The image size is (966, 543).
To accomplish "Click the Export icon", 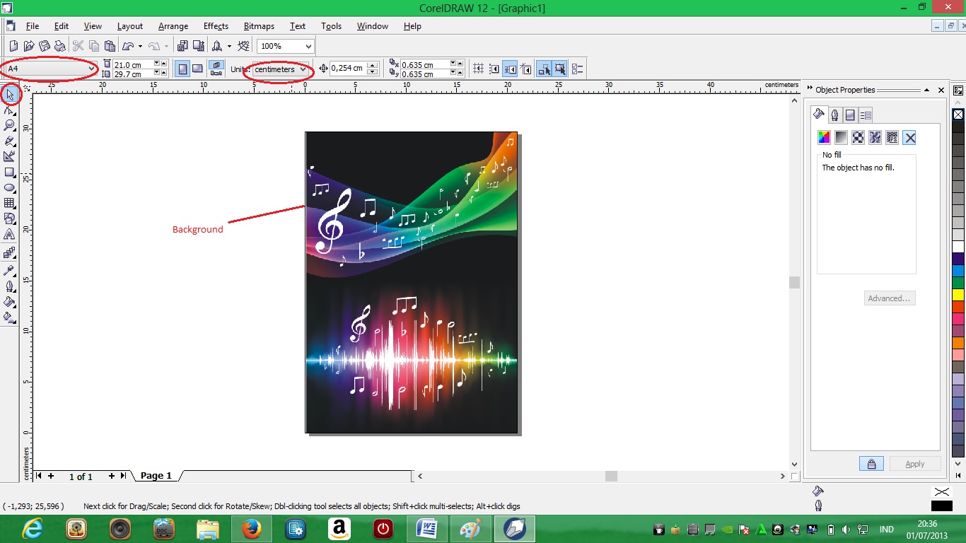I will 198,46.
